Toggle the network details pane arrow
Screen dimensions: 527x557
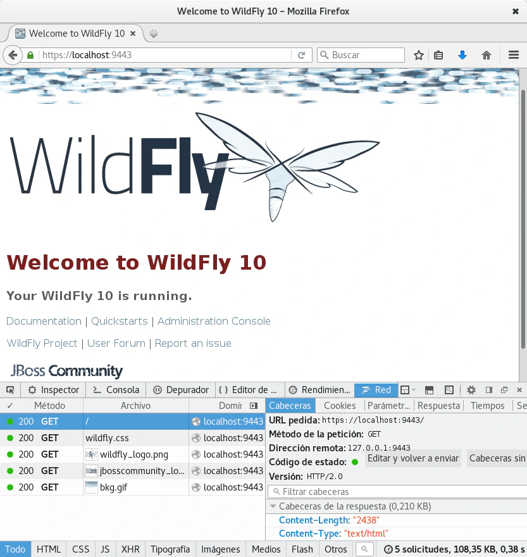pyautogui.click(x=254, y=406)
